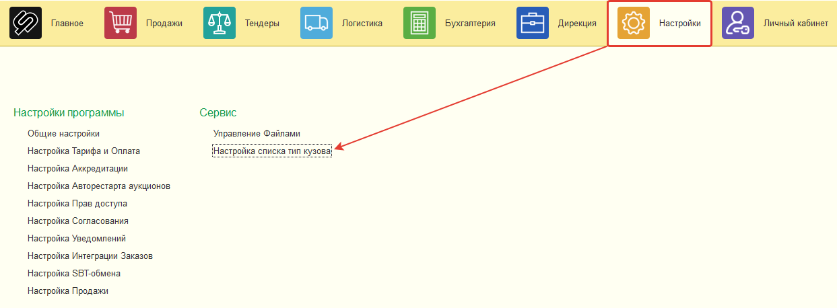Click the Настройки gear icon
Viewport: 837px width, 308px height.
coord(634,23)
